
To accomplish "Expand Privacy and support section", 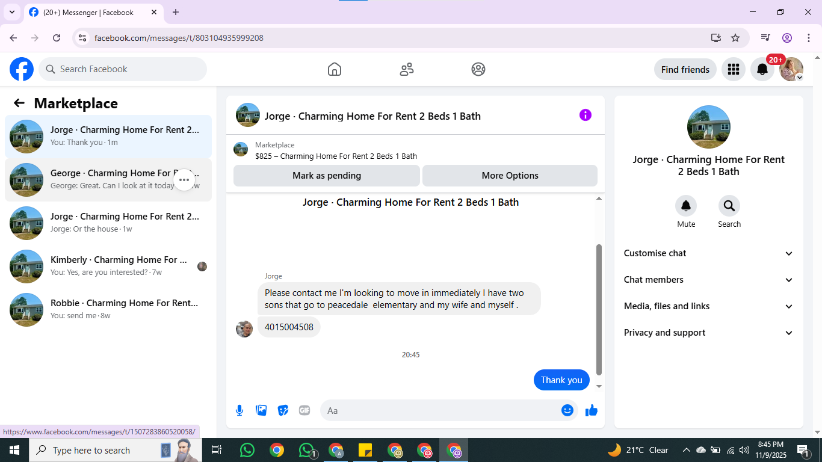I will 709,333.
